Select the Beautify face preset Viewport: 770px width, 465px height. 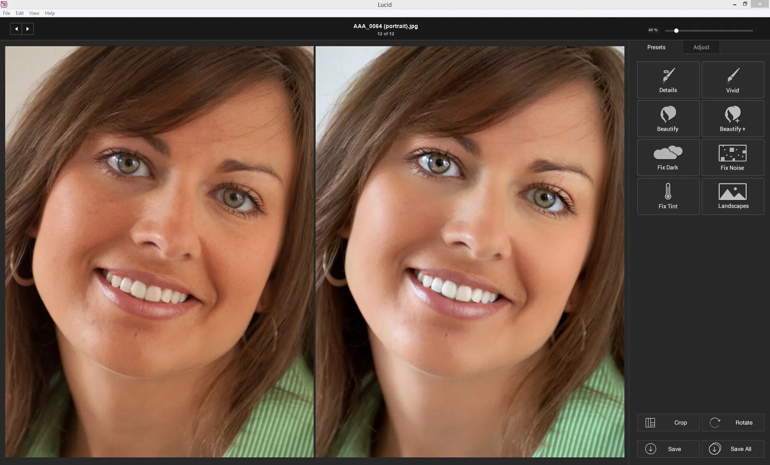(668, 119)
